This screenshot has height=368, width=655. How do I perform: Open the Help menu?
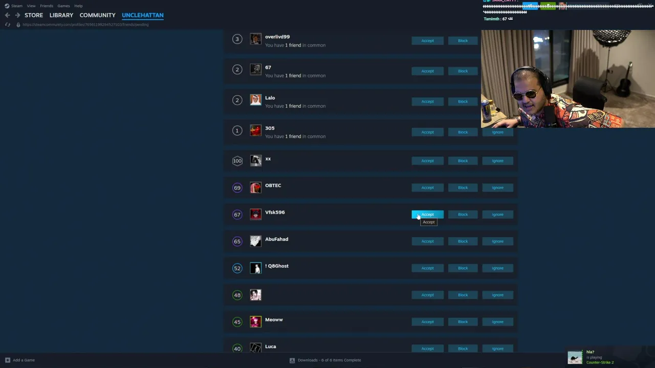pyautogui.click(x=78, y=6)
